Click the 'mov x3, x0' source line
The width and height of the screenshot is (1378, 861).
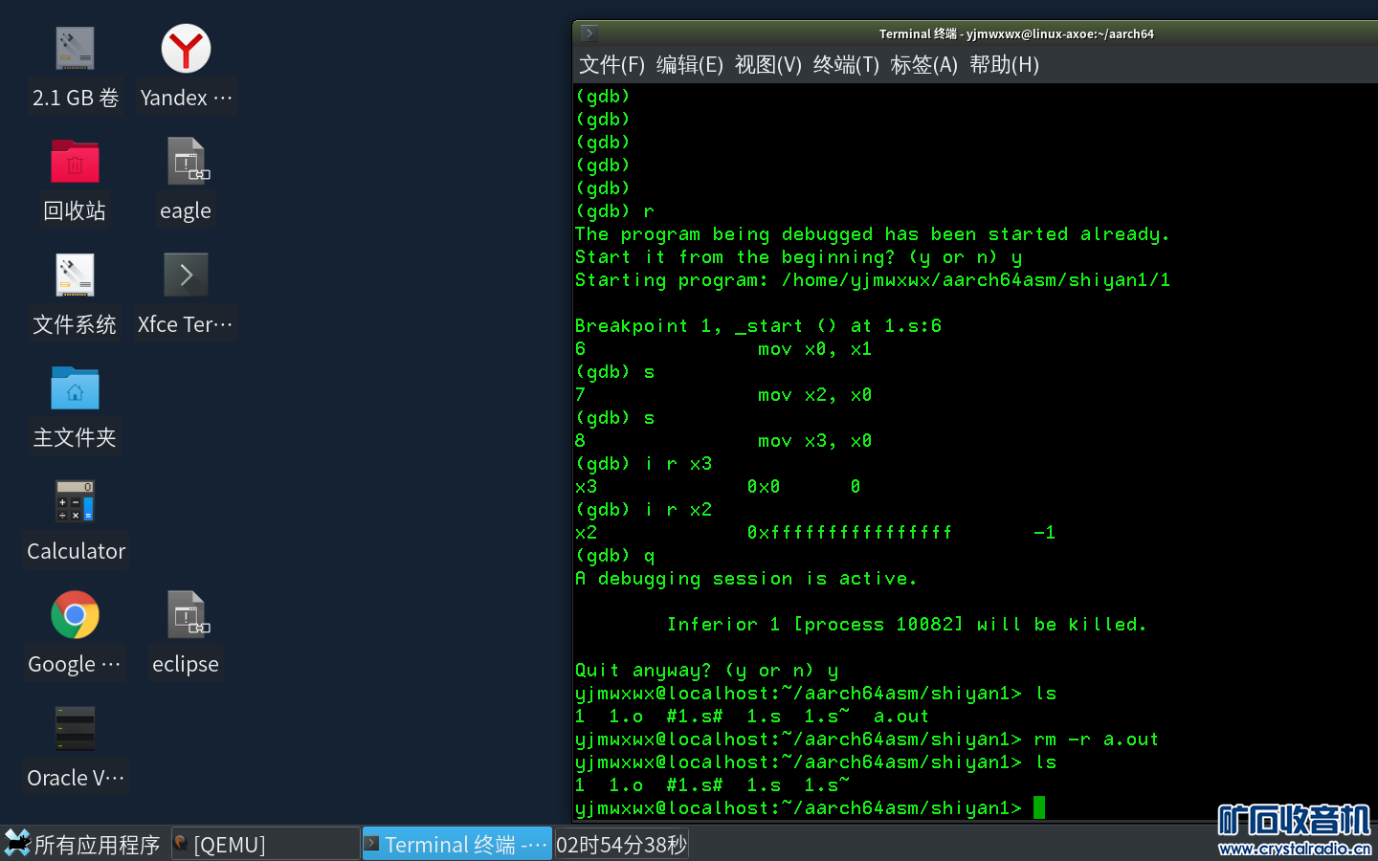pyautogui.click(x=815, y=441)
